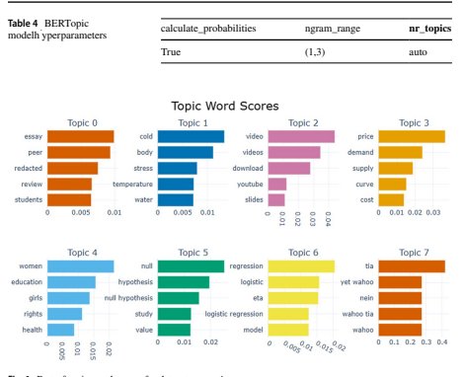The width and height of the screenshot is (464, 377).
Task: Select the 'youtube' bar in Topic 2
Action: click(x=277, y=185)
